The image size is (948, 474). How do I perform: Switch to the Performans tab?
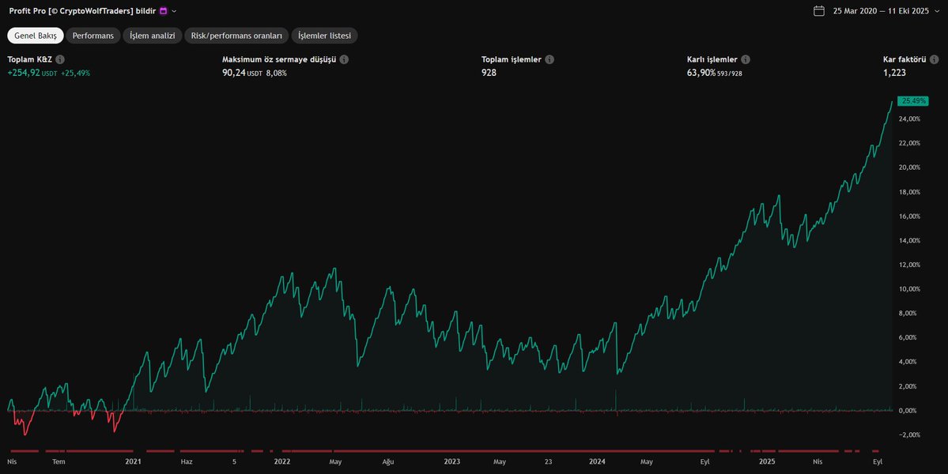93,36
